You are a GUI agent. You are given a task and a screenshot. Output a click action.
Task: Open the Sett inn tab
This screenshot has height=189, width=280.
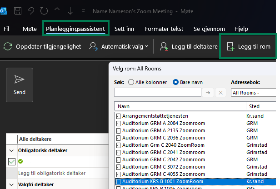tap(124, 29)
